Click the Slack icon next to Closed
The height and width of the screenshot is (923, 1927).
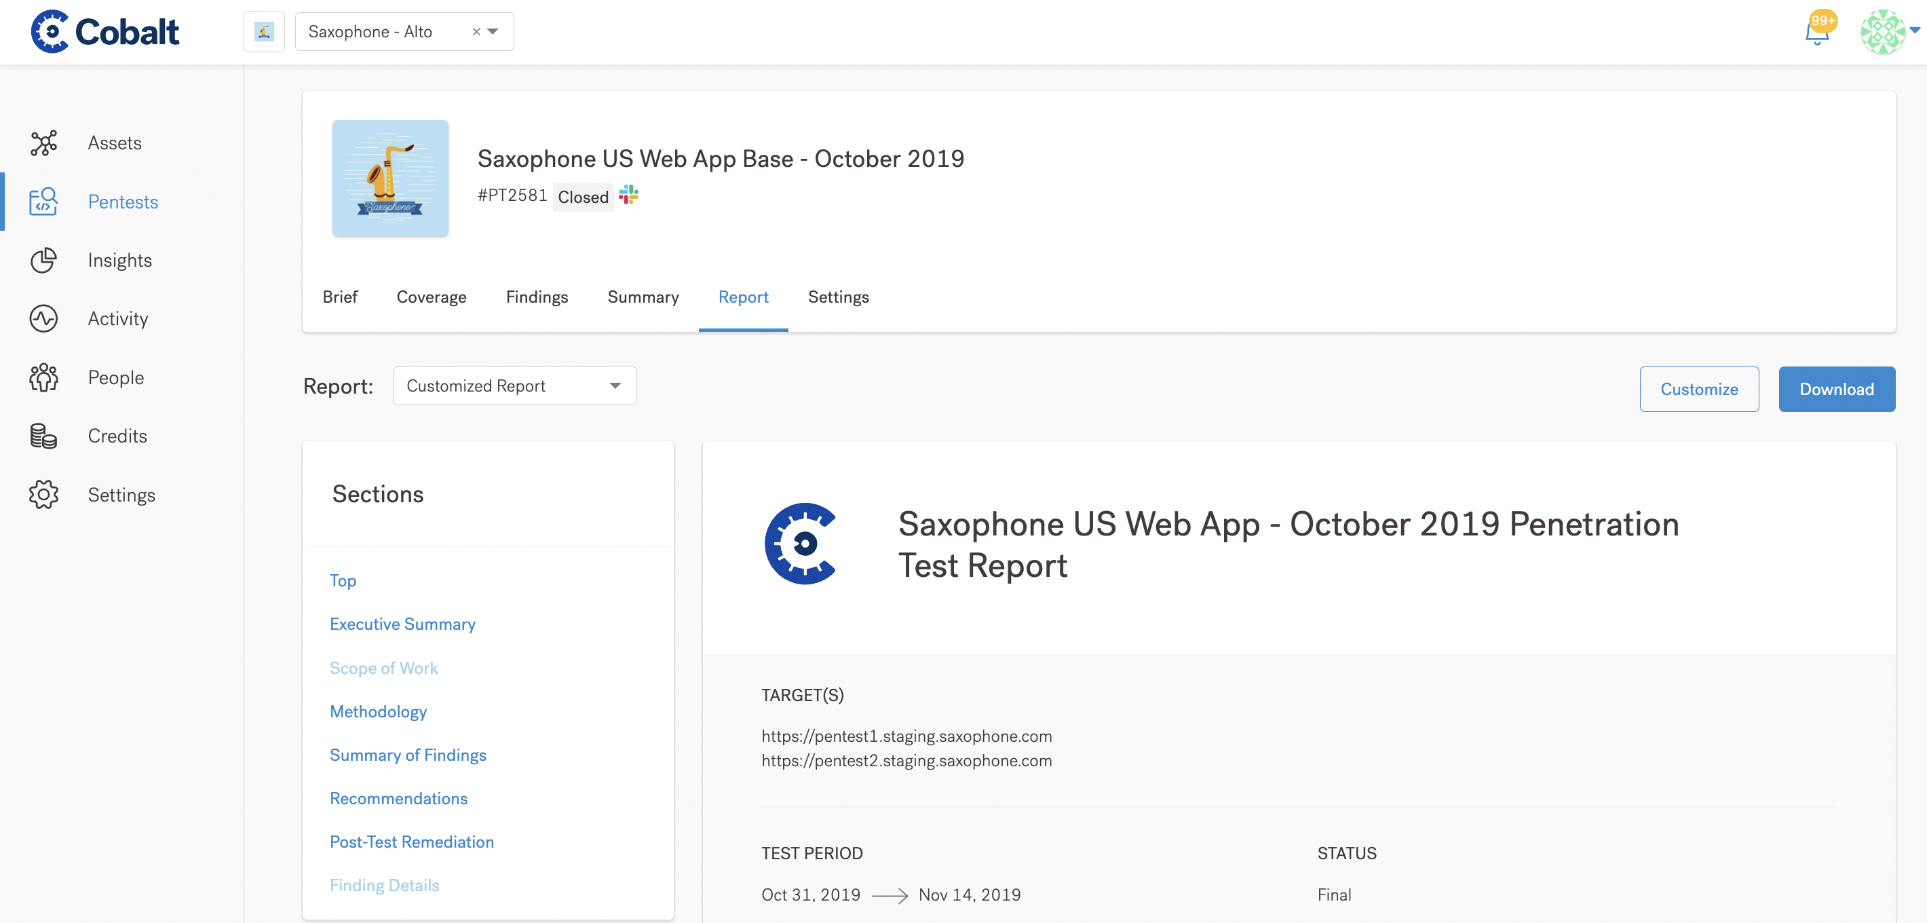pos(628,195)
